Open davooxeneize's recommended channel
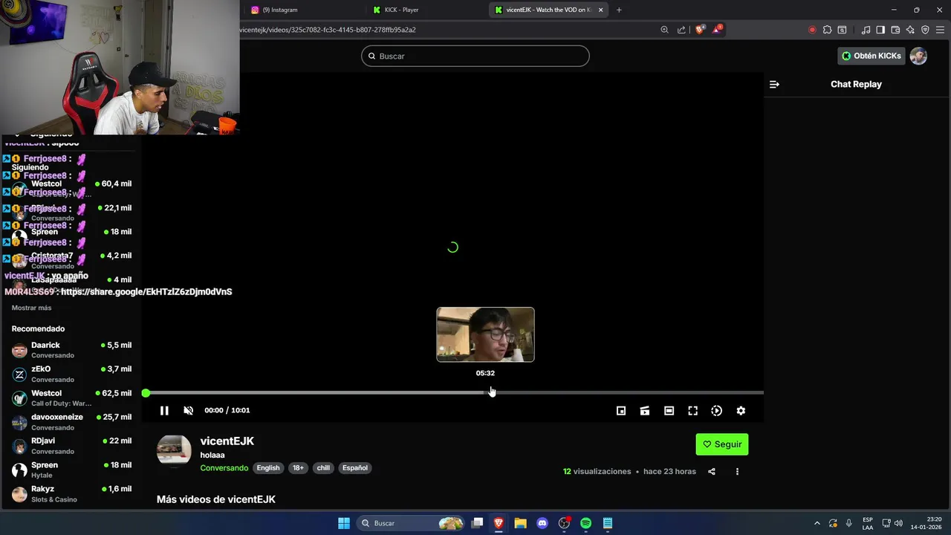Viewport: 951px width, 535px height. pyautogui.click(x=71, y=422)
